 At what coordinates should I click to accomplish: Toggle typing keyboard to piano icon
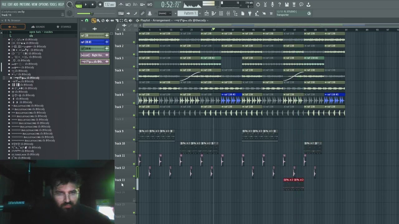(x=121, y=13)
